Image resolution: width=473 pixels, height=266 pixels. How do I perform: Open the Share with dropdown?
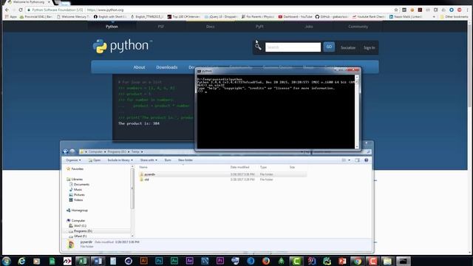[x=149, y=160]
